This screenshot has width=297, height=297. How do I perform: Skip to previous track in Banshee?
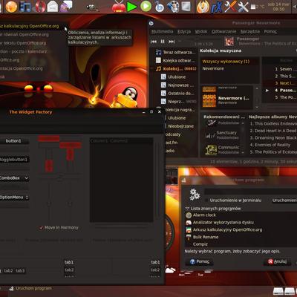pos(154,42)
